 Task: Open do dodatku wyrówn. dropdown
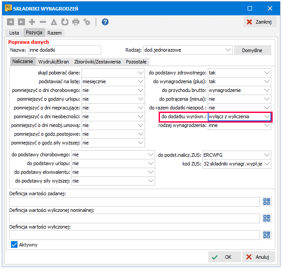pos(267,117)
